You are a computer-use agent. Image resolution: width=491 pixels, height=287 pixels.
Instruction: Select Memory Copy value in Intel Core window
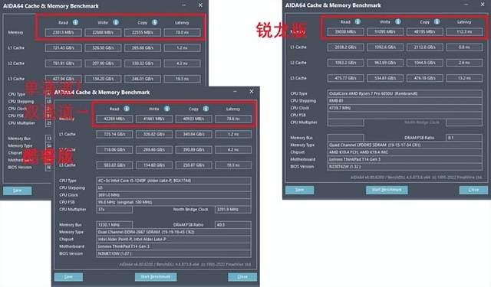193,119
